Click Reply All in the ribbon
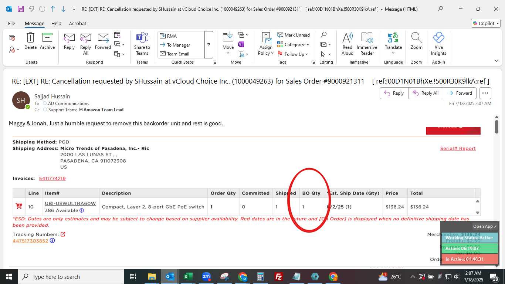 pos(85,44)
